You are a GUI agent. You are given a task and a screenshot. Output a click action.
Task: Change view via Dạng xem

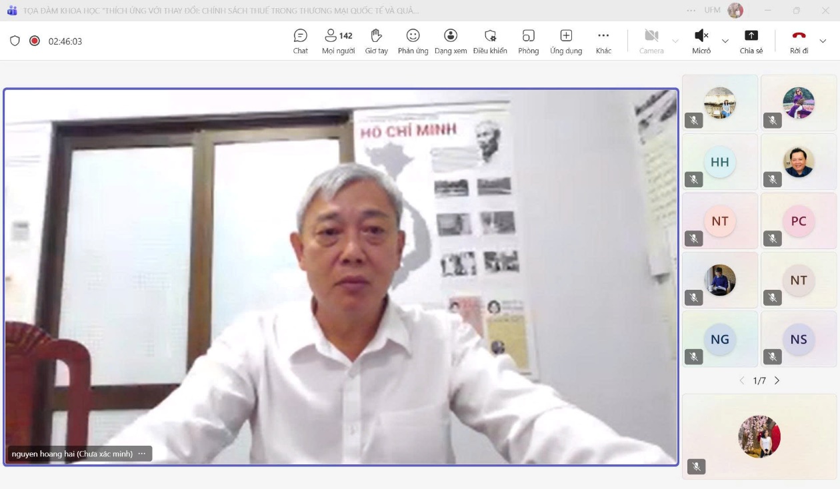tap(451, 41)
